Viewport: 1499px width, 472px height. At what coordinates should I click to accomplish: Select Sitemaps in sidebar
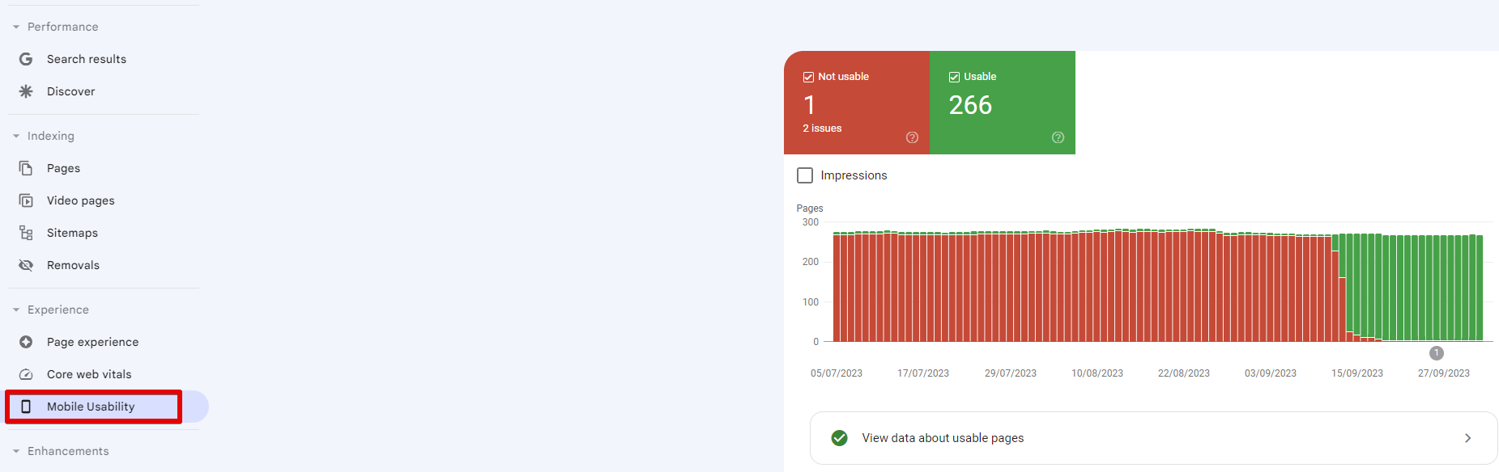click(72, 233)
